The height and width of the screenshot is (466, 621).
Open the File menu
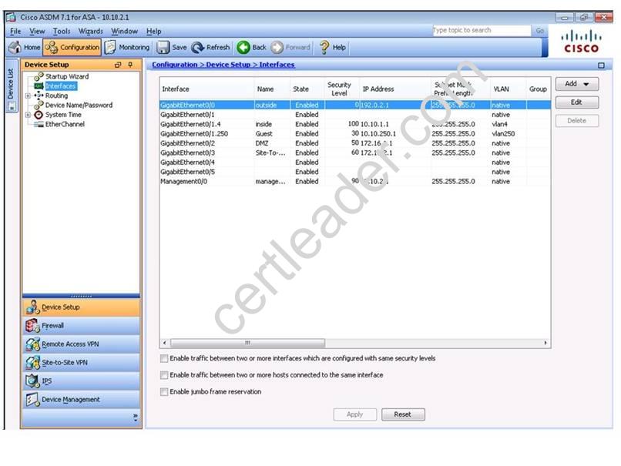click(x=16, y=32)
